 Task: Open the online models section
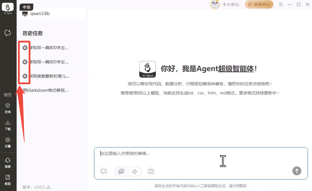coord(8,108)
